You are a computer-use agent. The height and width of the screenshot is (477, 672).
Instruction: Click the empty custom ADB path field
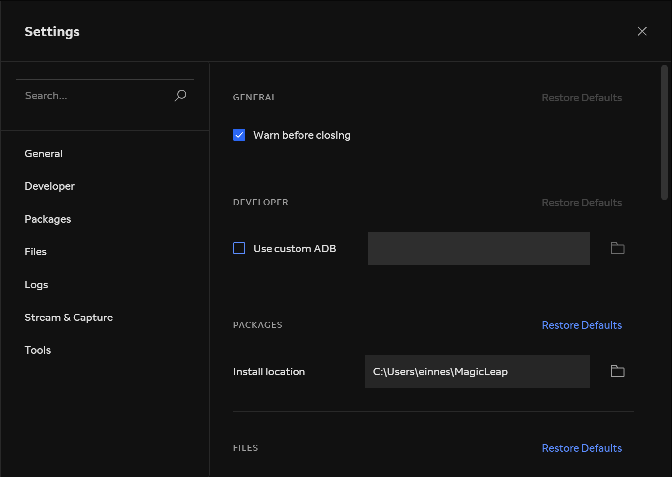click(478, 248)
